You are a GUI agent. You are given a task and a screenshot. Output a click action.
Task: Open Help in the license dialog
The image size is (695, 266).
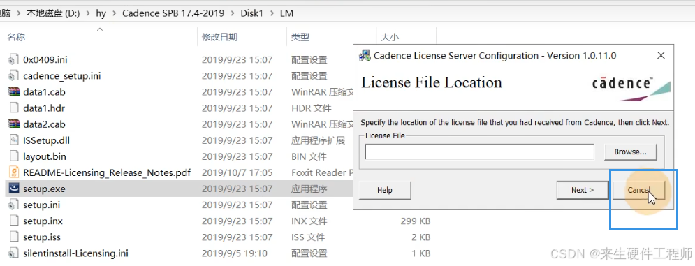[385, 190]
